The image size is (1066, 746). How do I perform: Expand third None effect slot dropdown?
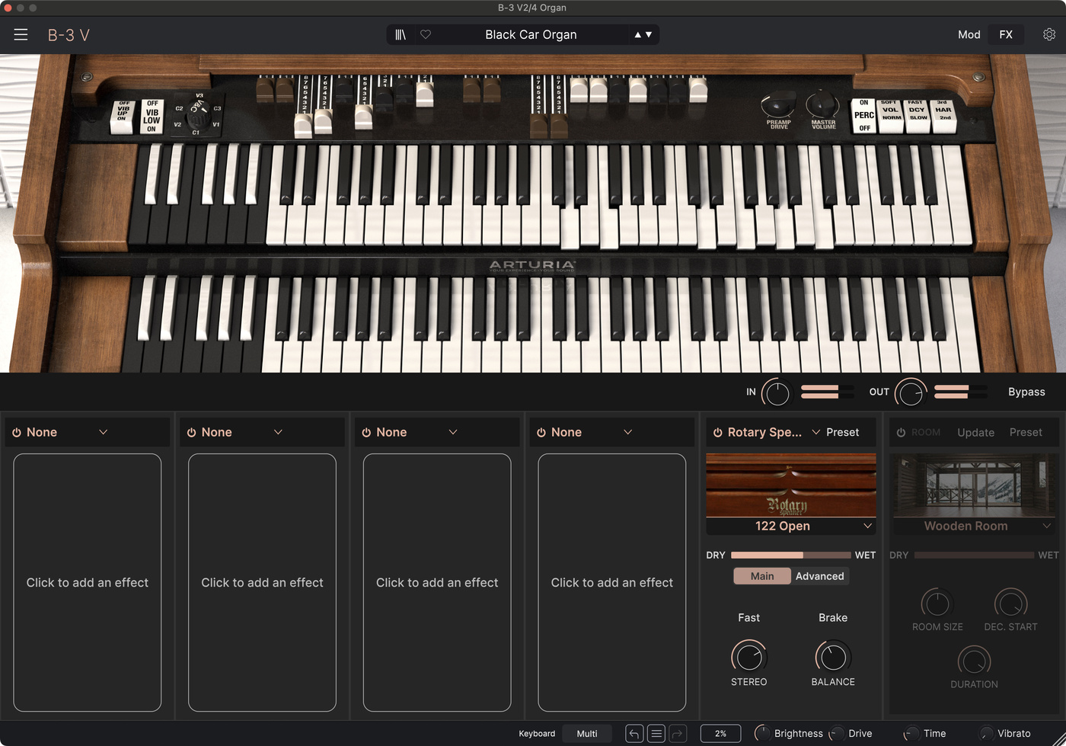coord(453,432)
